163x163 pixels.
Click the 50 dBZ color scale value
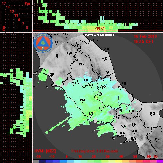[x=135, y=156]
